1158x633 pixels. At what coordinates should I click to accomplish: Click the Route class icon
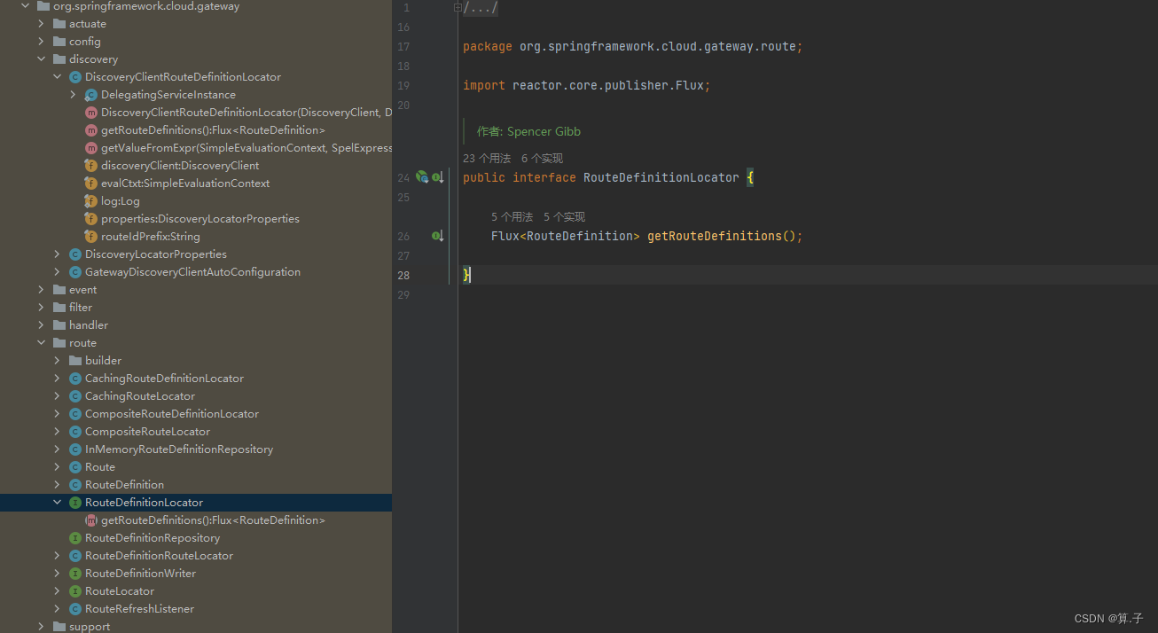coord(75,467)
